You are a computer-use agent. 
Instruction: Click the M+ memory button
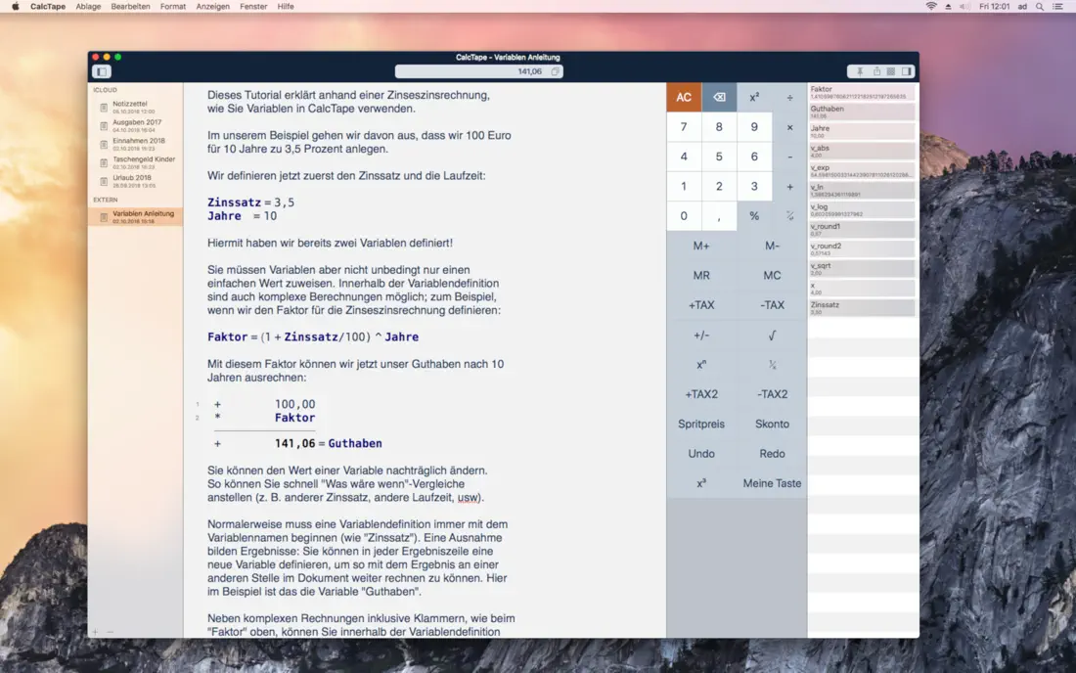[701, 246]
